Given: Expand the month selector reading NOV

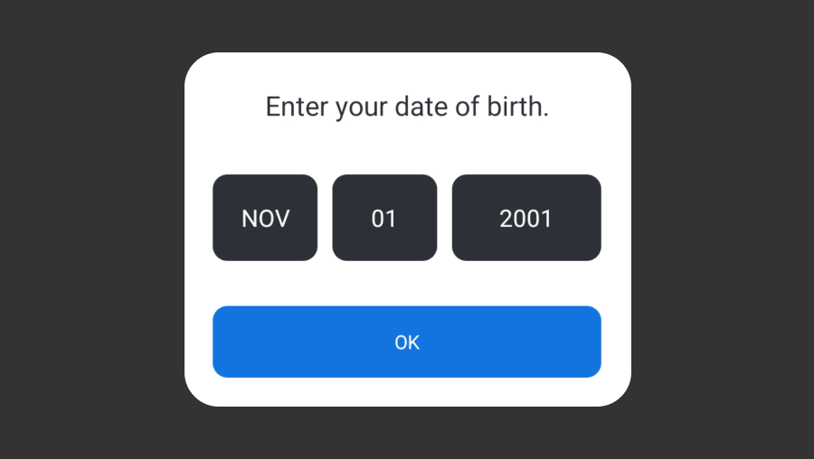Looking at the screenshot, I should (x=265, y=218).
